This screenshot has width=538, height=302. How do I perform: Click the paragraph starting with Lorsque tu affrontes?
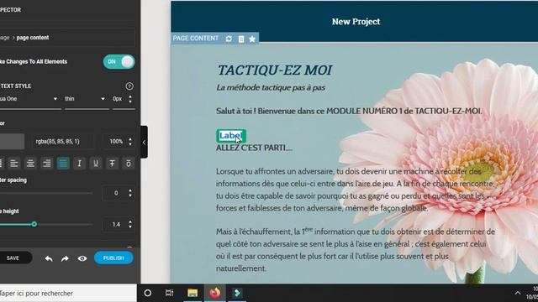tap(356, 190)
